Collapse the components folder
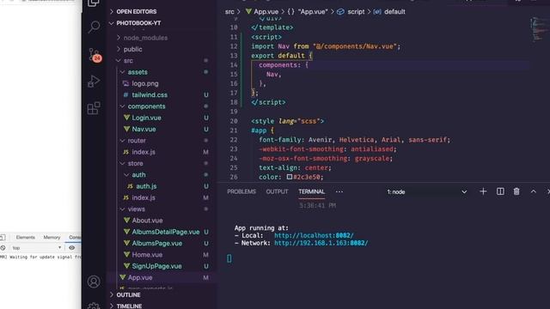The width and height of the screenshot is (550, 309). 146,106
